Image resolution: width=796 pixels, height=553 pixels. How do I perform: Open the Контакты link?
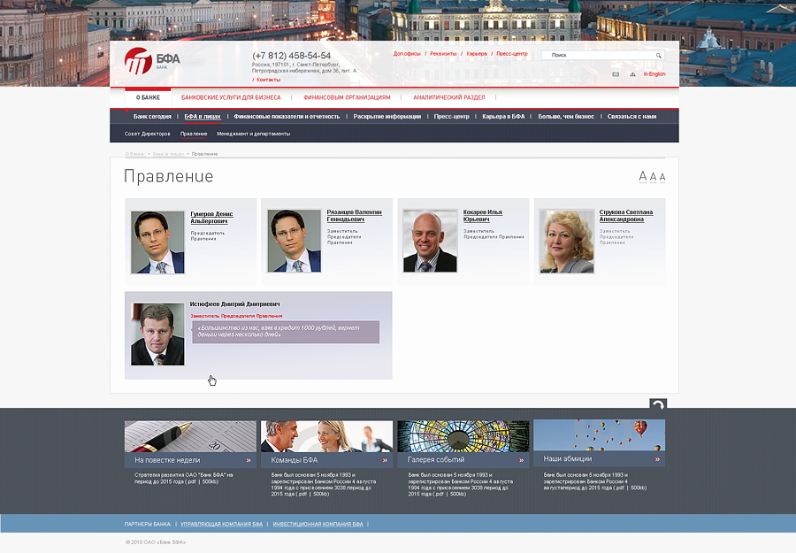pyautogui.click(x=268, y=80)
